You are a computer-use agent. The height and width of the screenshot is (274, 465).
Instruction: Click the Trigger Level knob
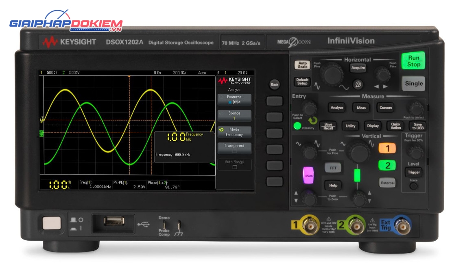click(415, 152)
